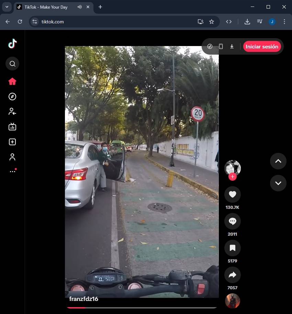Image resolution: width=292 pixels, height=314 pixels.
Task: Go to next video with down chevron
Action: [278, 183]
